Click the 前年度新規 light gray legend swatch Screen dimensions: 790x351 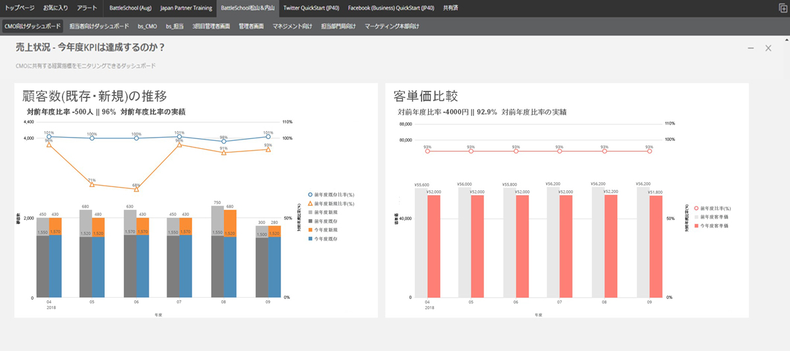pyautogui.click(x=311, y=212)
